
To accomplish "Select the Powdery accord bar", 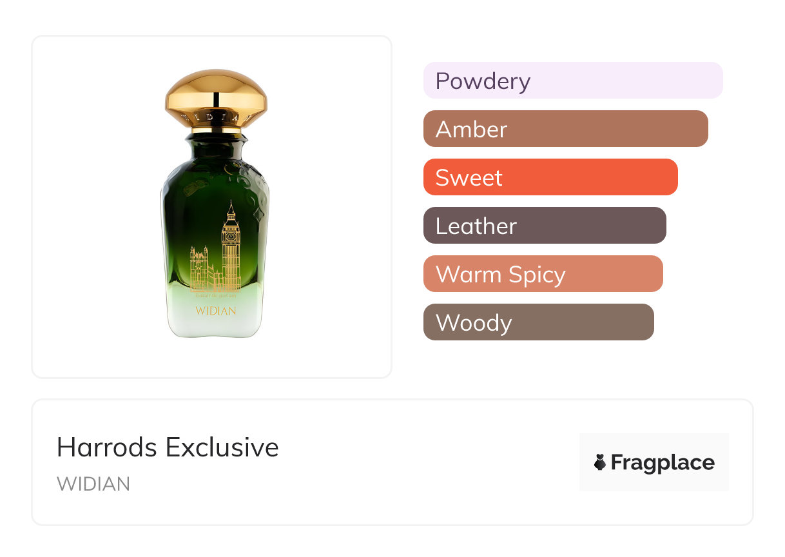I will (572, 81).
